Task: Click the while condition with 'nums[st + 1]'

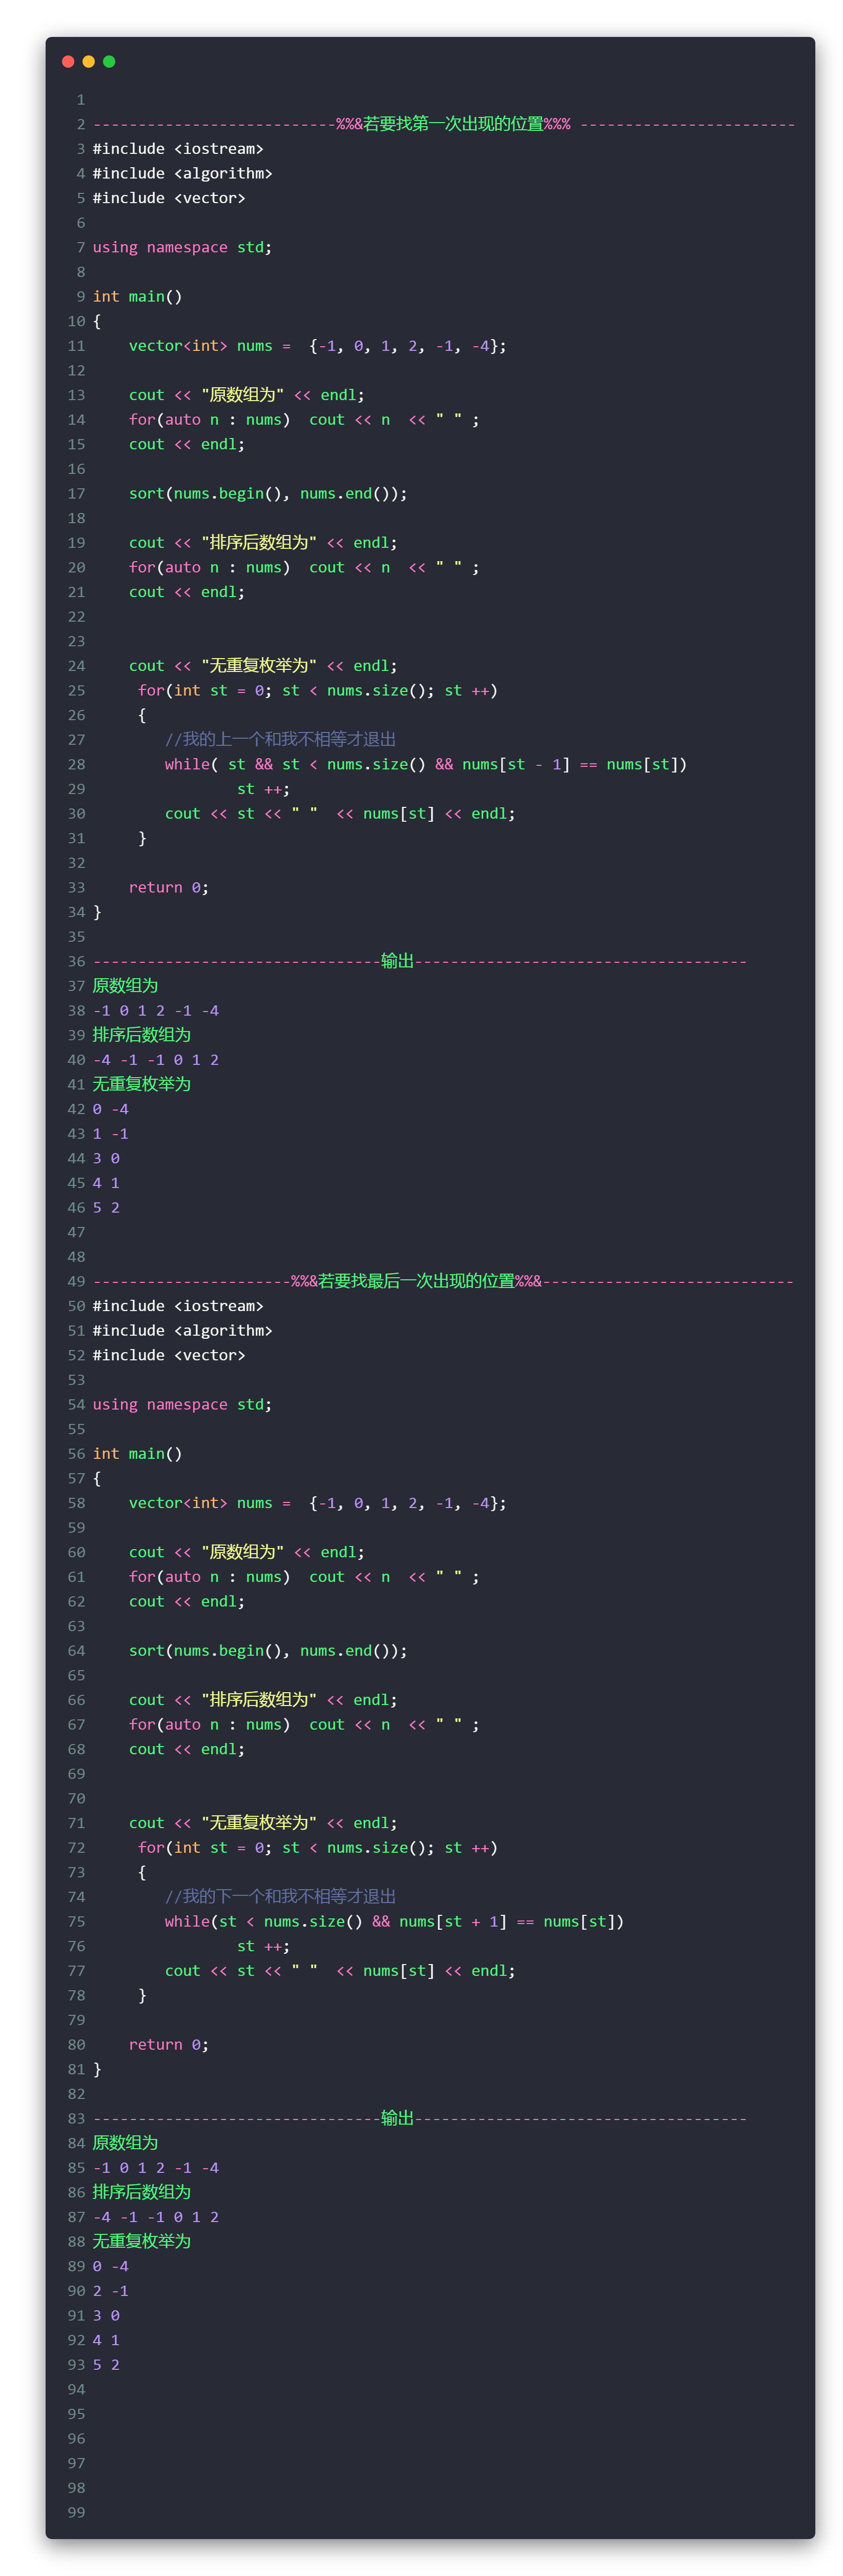Action: (395, 1922)
